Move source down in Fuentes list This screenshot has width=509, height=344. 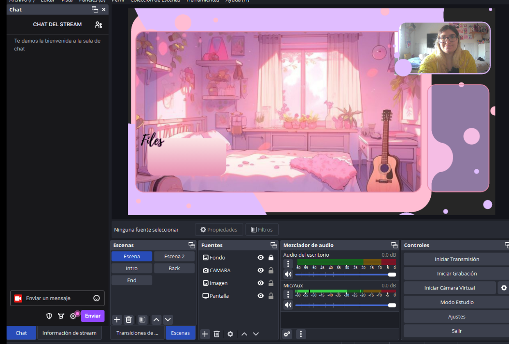(256, 334)
